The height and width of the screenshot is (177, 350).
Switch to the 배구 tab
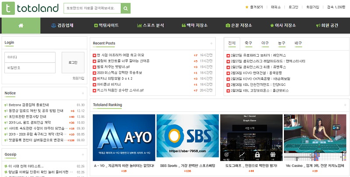[x=298, y=43]
